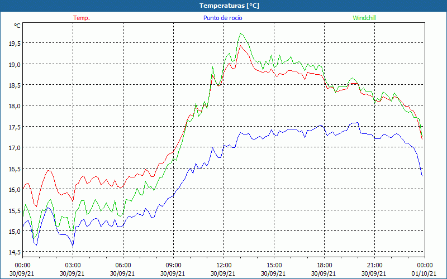This screenshot has height=279, width=447.
Task: Click the 09:00 time axis label
Action: tap(174, 266)
